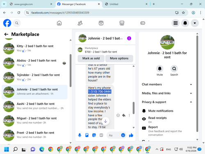Open Chrome three-dot menu
The image size is (205, 154).
click(x=200, y=13)
